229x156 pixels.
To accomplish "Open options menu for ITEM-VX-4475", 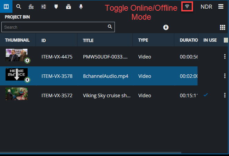I will (x=225, y=57).
